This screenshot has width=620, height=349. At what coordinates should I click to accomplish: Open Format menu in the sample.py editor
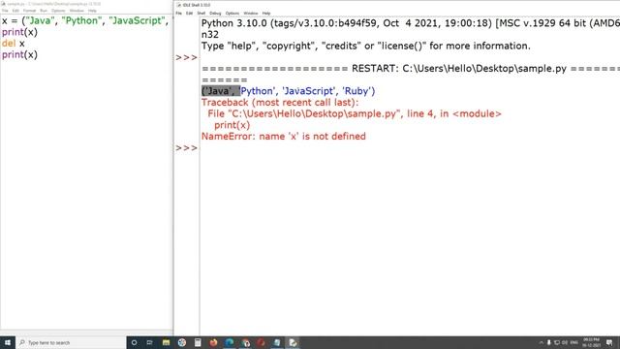coord(30,11)
